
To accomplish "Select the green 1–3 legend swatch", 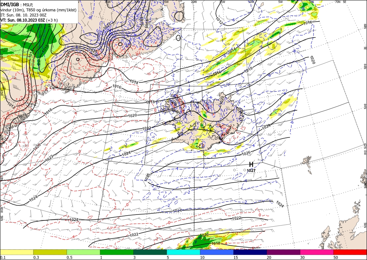I will pos(117,252).
